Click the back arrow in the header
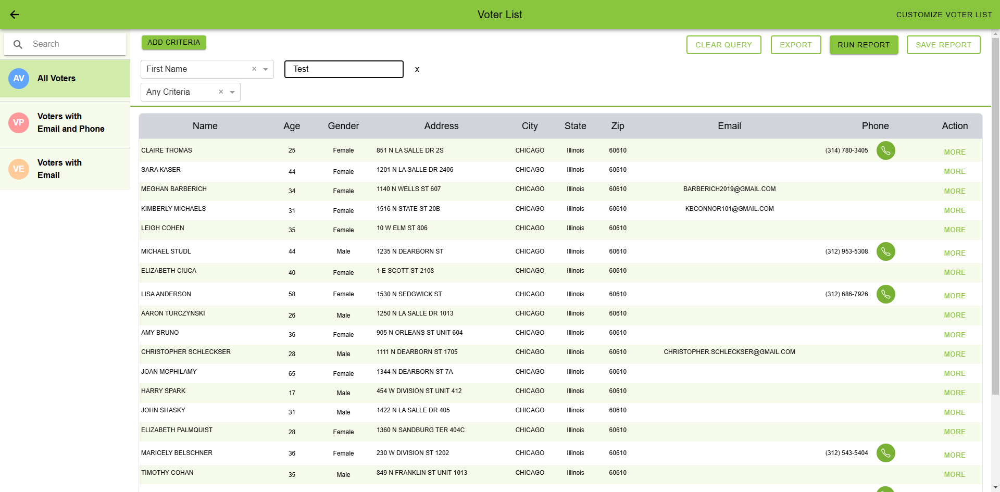This screenshot has width=1000, height=492. click(15, 15)
